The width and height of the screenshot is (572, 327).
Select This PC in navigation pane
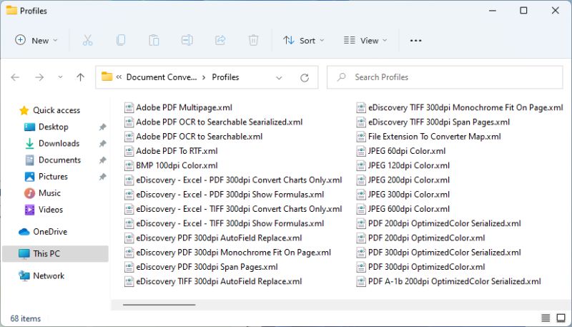(x=55, y=253)
